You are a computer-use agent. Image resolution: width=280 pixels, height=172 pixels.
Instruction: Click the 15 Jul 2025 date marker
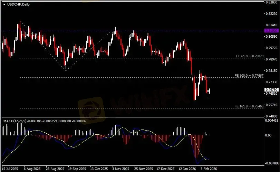10,169
